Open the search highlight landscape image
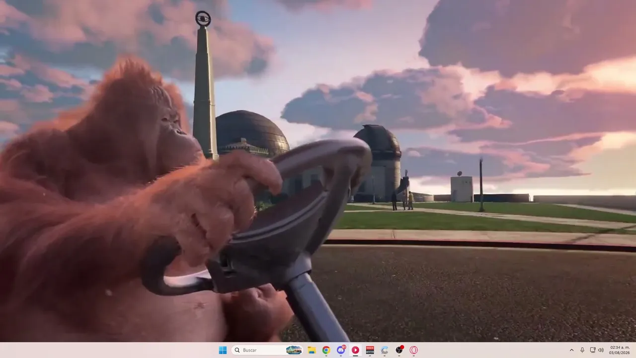This screenshot has height=358, width=636. coord(294,350)
